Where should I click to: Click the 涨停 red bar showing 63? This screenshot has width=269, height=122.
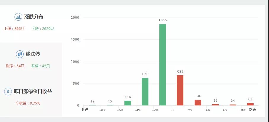pos(250,104)
